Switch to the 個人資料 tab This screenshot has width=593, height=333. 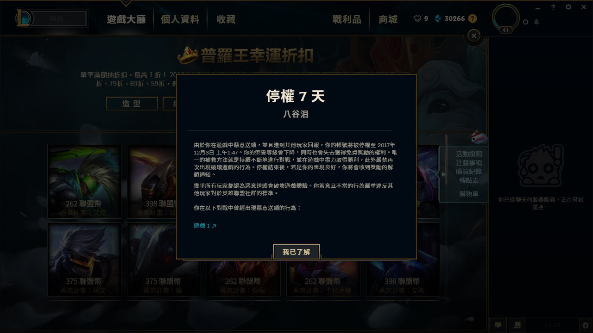click(x=180, y=19)
